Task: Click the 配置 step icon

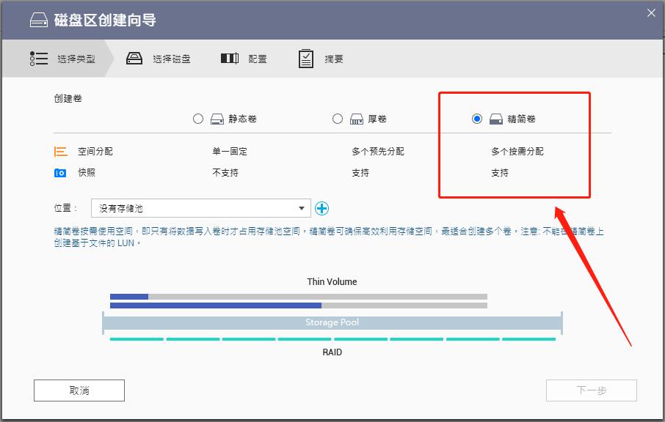Action: point(228,58)
